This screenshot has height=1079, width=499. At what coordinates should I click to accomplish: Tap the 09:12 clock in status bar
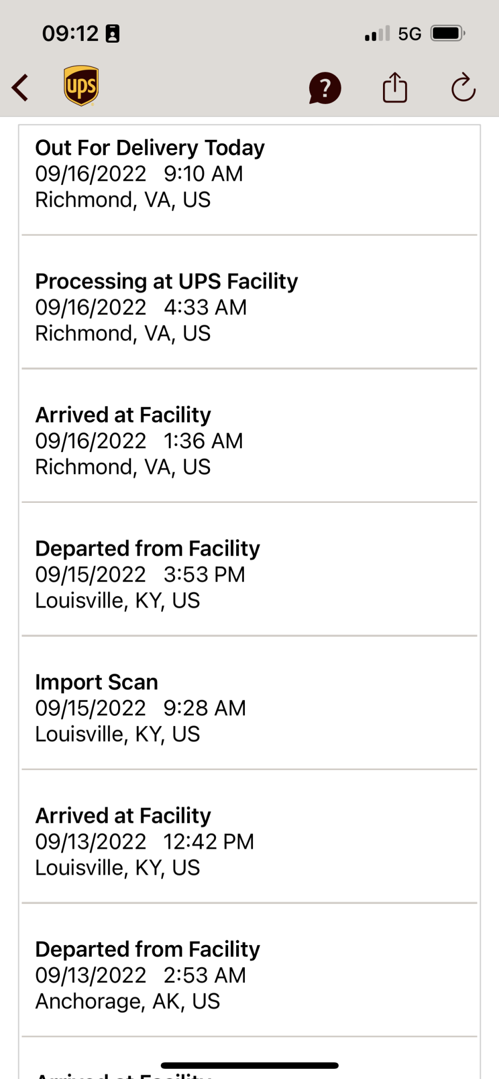[70, 33]
